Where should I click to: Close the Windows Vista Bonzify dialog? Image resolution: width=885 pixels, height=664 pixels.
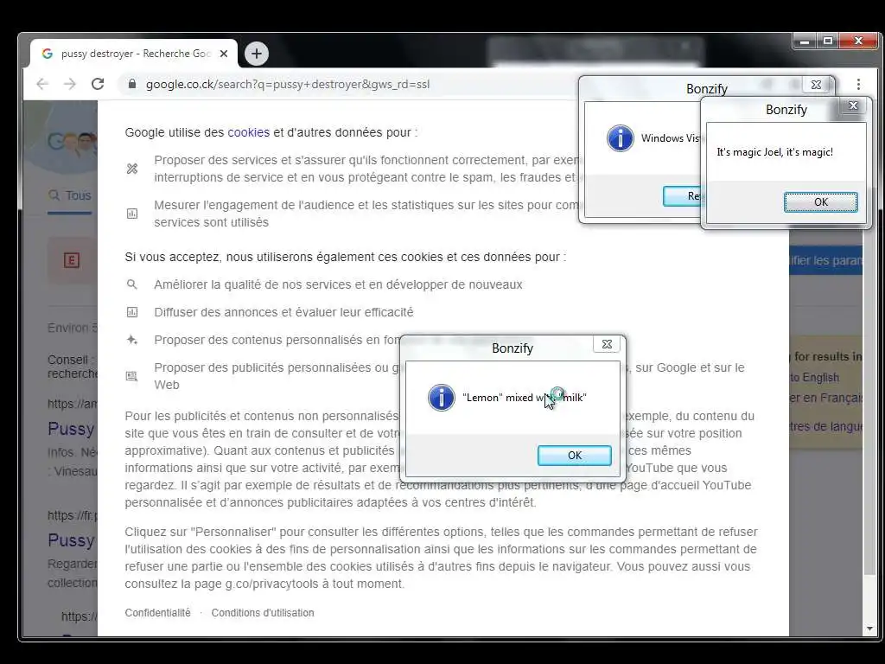click(x=816, y=85)
